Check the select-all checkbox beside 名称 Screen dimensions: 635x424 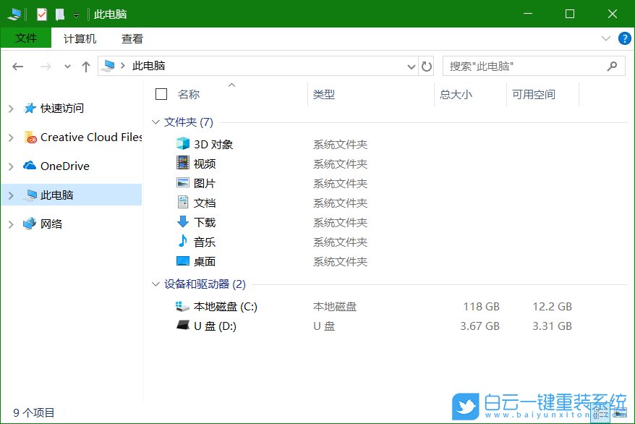(x=160, y=94)
